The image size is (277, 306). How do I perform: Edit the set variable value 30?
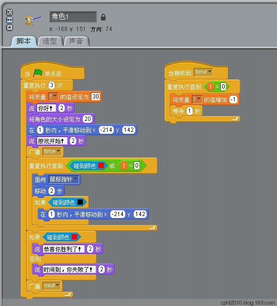[96, 97]
